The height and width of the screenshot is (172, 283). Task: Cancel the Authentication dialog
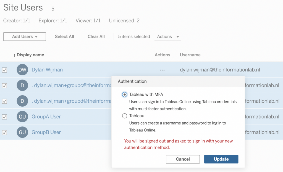pyautogui.click(x=183, y=159)
